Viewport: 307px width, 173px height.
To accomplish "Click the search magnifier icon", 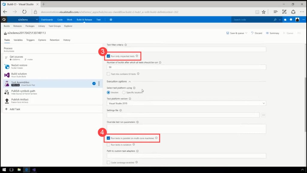I will (x=275, y=19).
